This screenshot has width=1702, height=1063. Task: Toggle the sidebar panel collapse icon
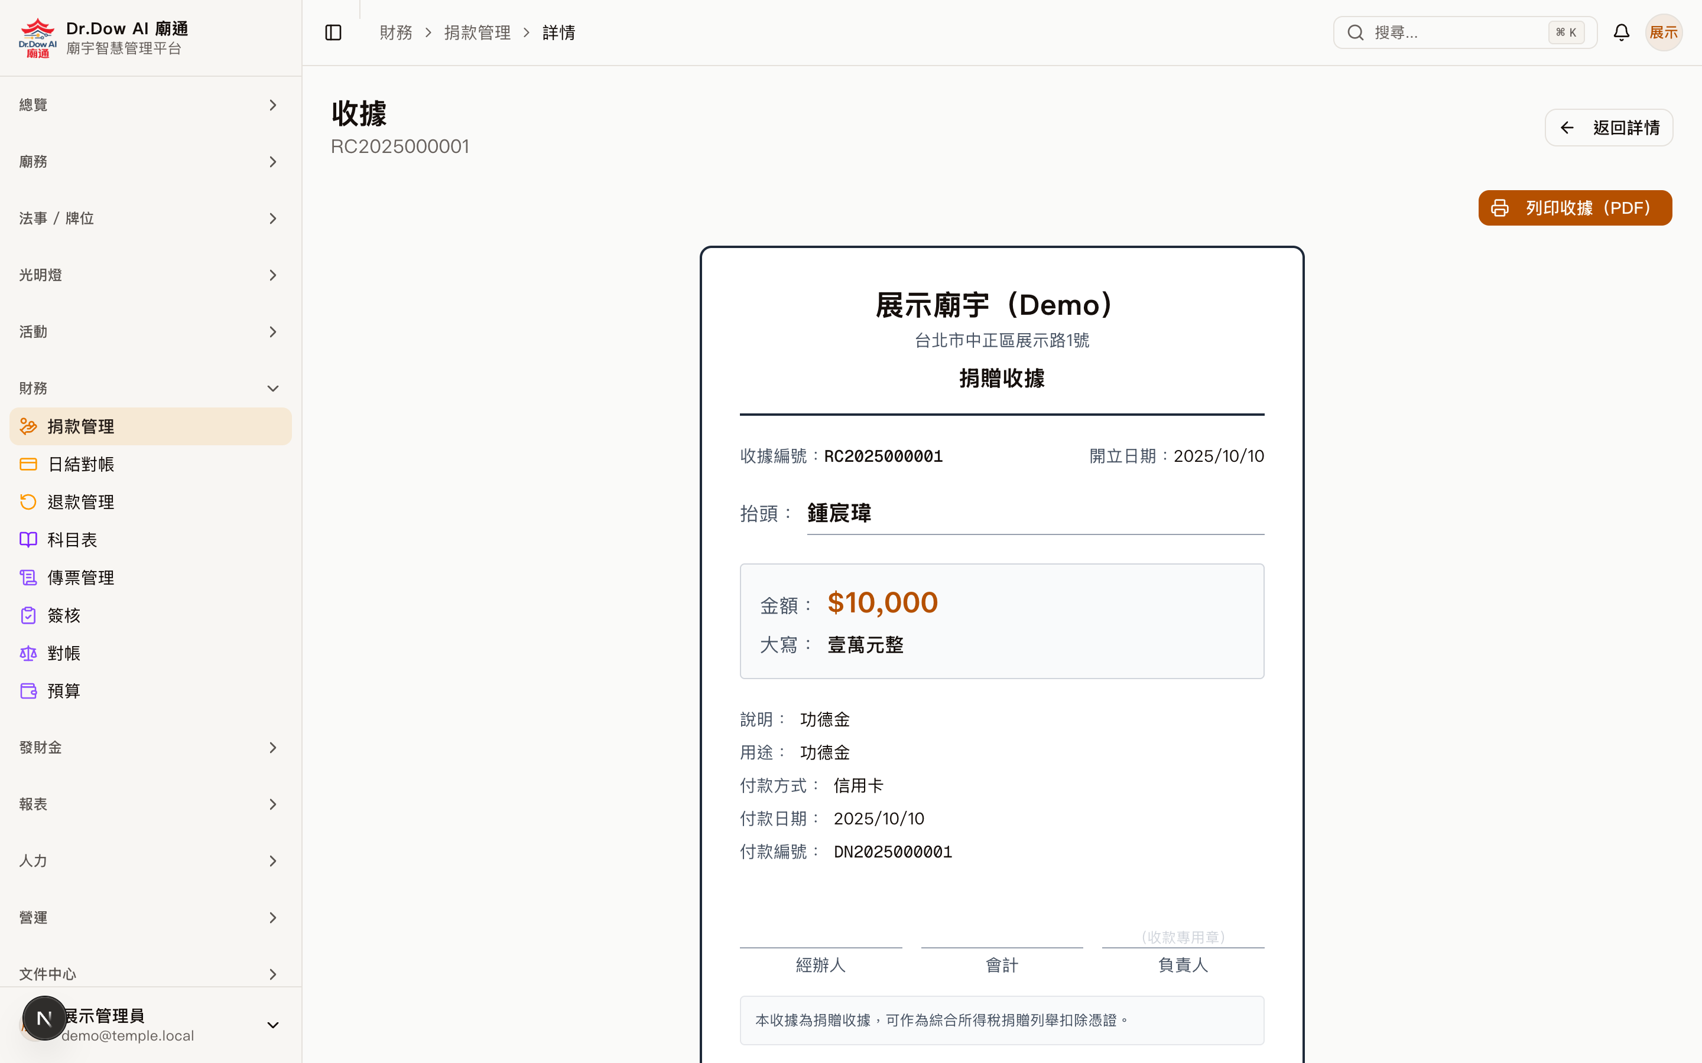[333, 32]
